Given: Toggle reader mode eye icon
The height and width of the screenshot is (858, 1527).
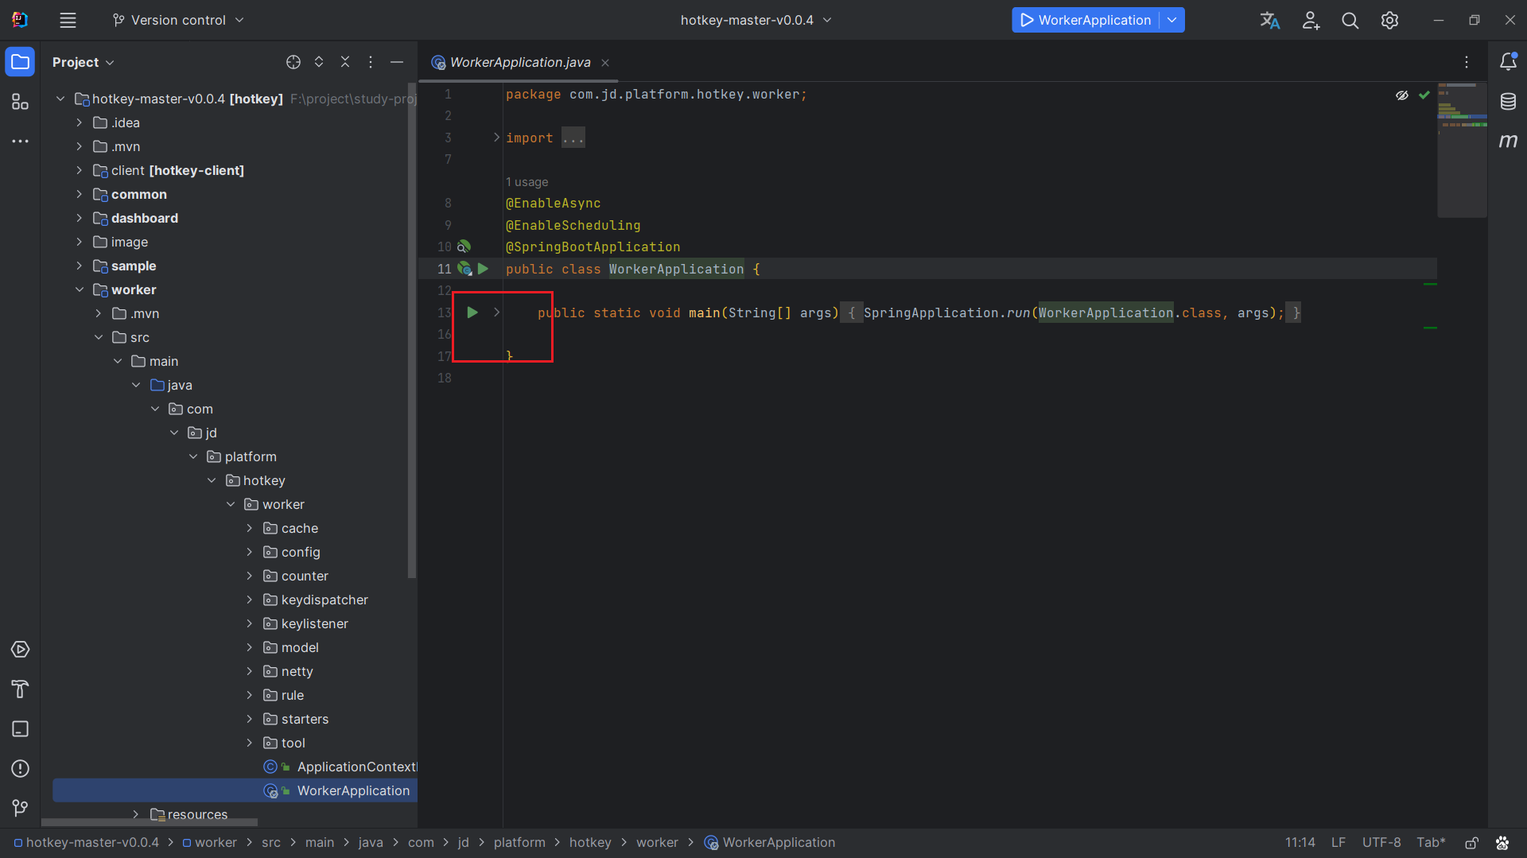Looking at the screenshot, I should (x=1402, y=95).
